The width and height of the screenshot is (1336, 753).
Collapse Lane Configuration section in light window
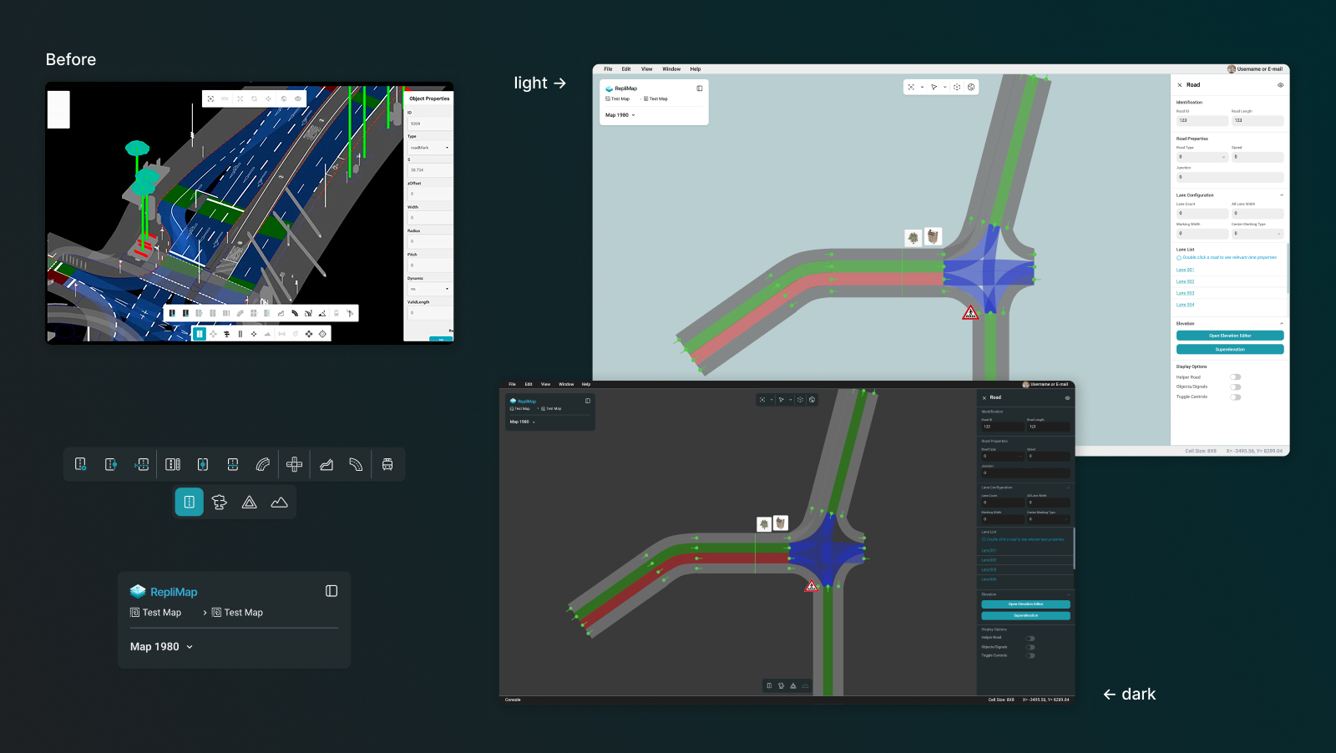(x=1282, y=195)
